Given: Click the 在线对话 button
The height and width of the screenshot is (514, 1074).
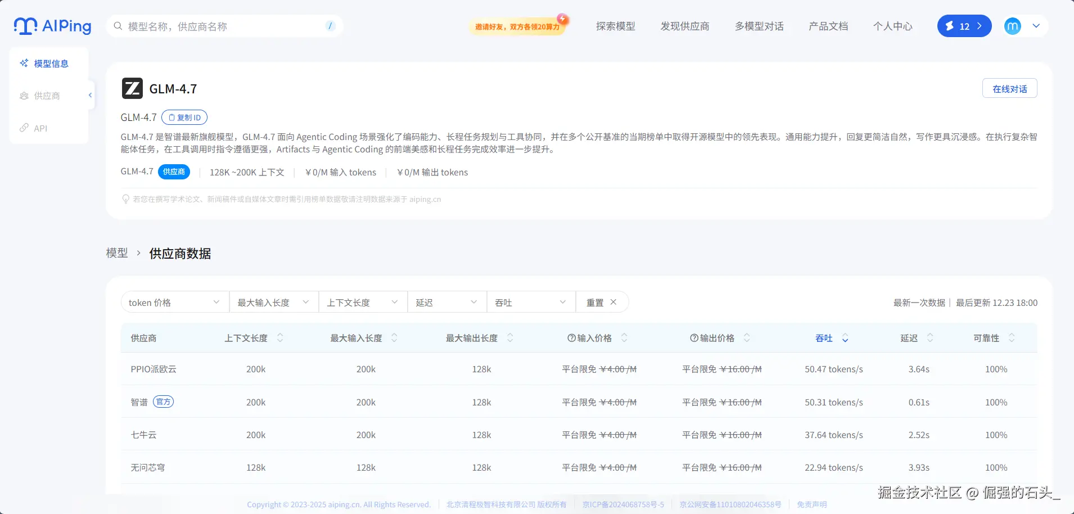Looking at the screenshot, I should (1010, 88).
